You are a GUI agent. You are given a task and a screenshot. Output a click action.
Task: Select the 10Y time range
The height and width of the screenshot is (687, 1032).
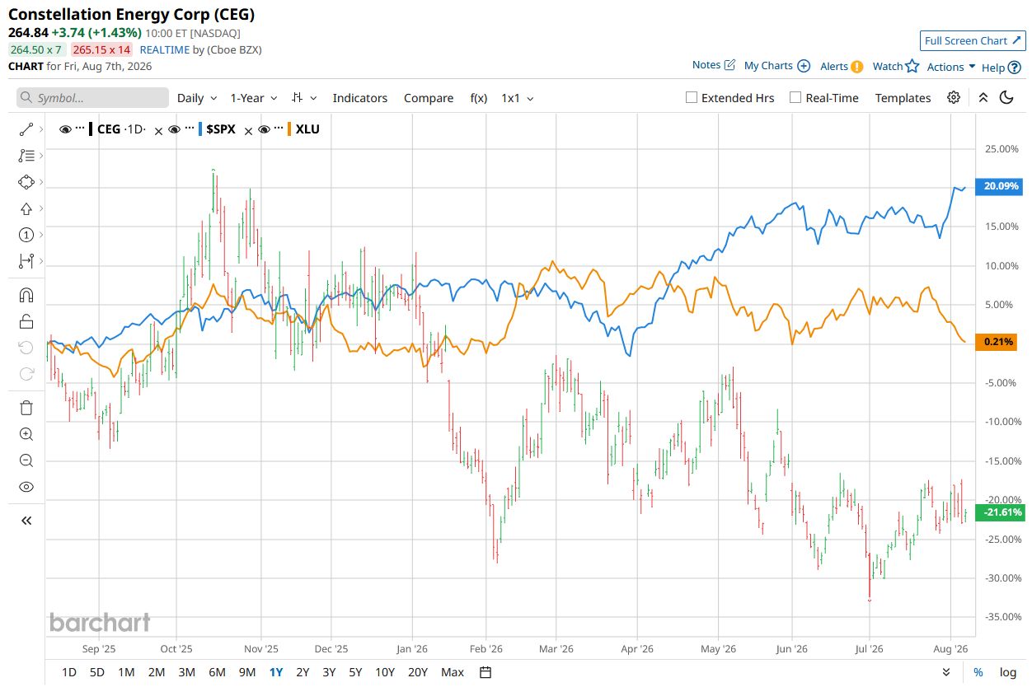click(x=384, y=672)
